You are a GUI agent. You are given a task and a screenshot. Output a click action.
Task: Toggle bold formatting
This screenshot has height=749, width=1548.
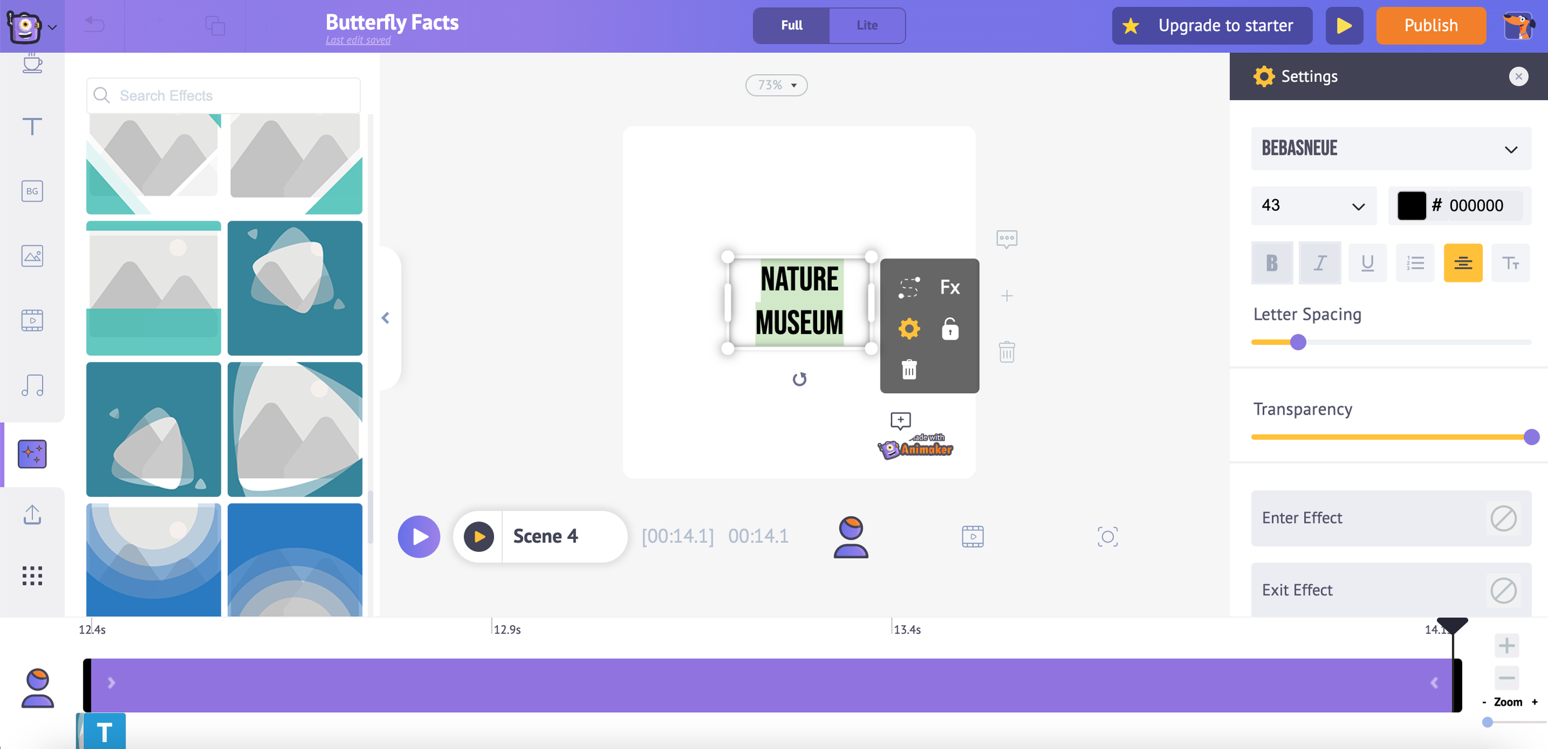pos(1272,263)
